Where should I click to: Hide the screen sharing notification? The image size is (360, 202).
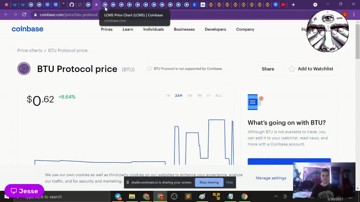click(x=229, y=182)
